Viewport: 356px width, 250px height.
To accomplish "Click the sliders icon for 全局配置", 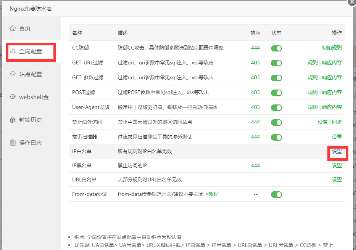I will 13,51.
